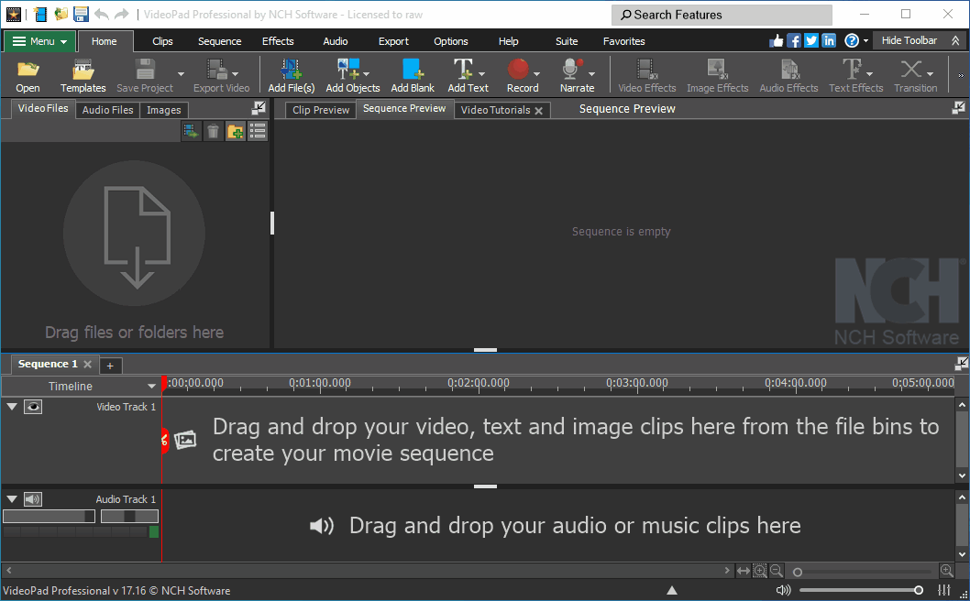Undock the Sequence Preview panel
The width and height of the screenshot is (970, 601).
tap(958, 108)
